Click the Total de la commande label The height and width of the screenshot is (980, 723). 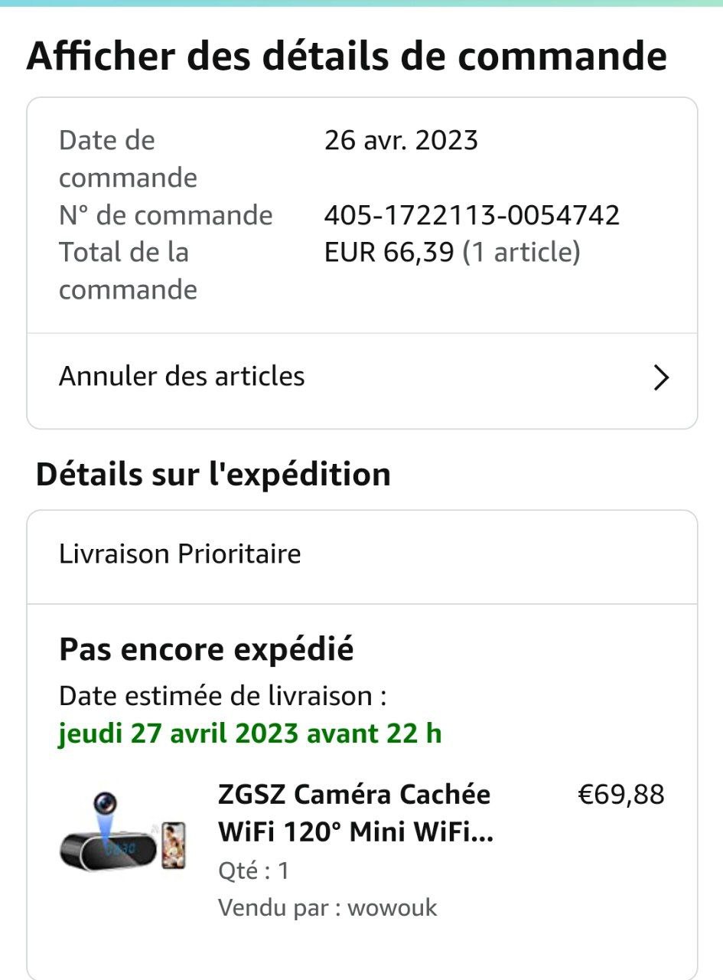pyautogui.click(x=128, y=271)
